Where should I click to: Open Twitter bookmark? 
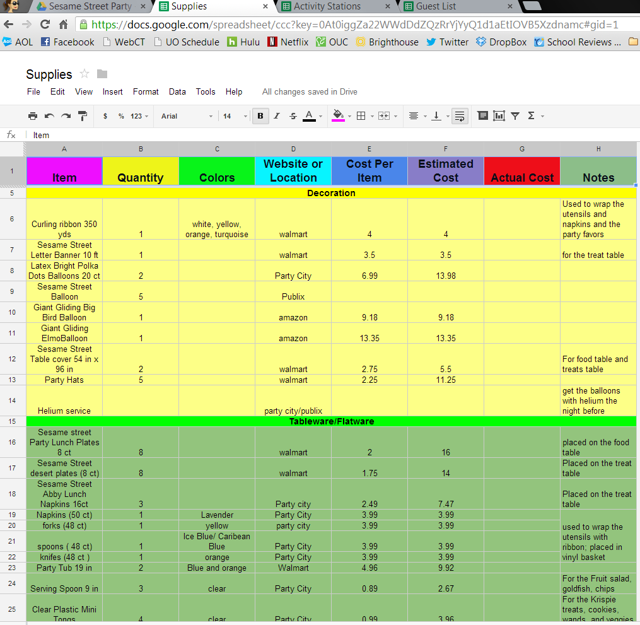(447, 42)
